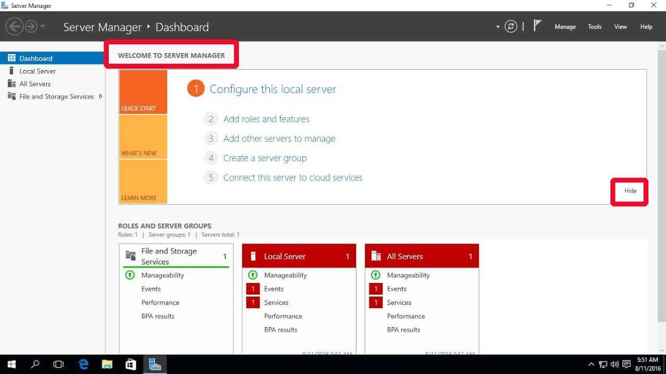Select Dashboard in the left pane
Screen dimensions: 666x374
tap(52, 58)
